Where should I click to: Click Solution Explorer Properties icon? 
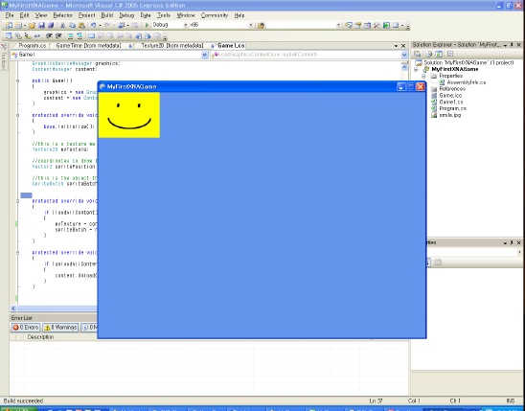418,54
